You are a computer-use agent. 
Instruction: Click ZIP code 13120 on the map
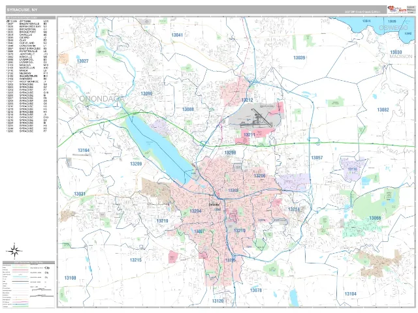click(x=217, y=301)
